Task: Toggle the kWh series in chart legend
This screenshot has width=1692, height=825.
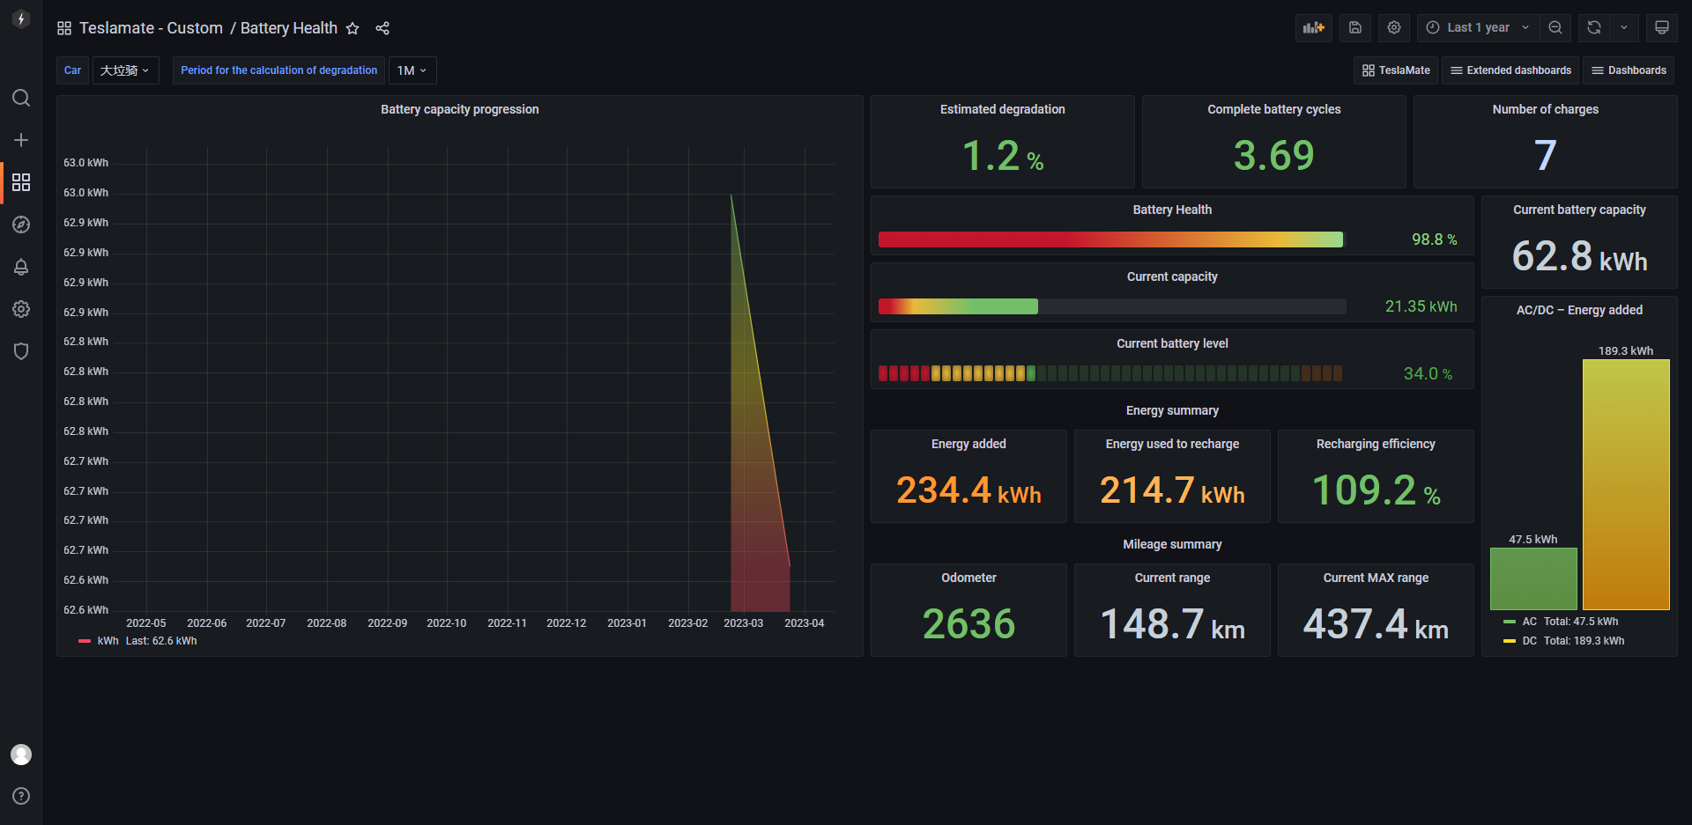Action: point(108,641)
